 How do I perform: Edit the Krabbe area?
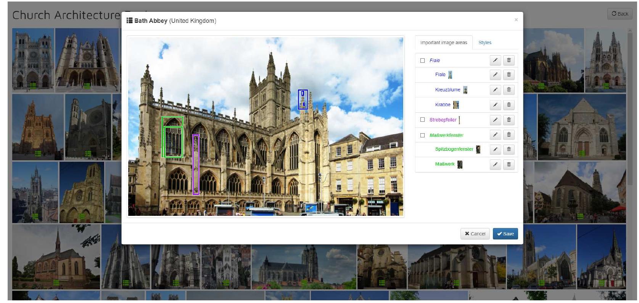point(495,105)
